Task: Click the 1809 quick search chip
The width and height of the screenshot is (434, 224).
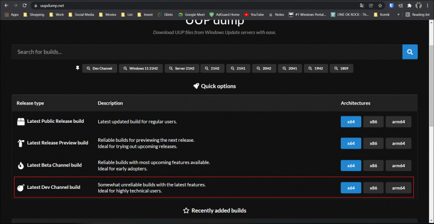Action: tap(341, 69)
